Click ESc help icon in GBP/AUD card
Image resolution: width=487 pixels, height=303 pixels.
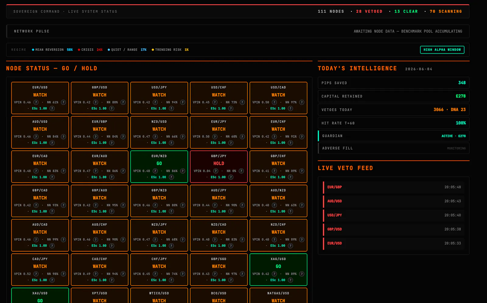click(x=112, y=211)
